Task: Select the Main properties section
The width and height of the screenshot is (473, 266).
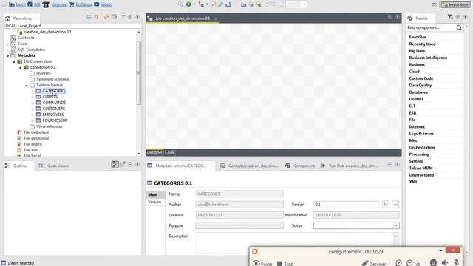Action: [155, 194]
